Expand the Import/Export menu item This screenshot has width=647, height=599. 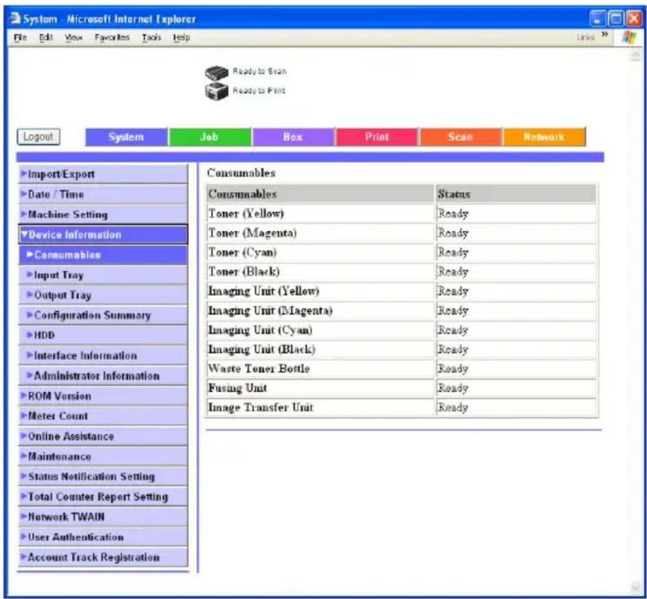tap(103, 174)
